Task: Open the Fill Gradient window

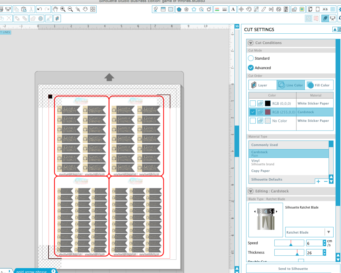Action: tap(163, 9)
